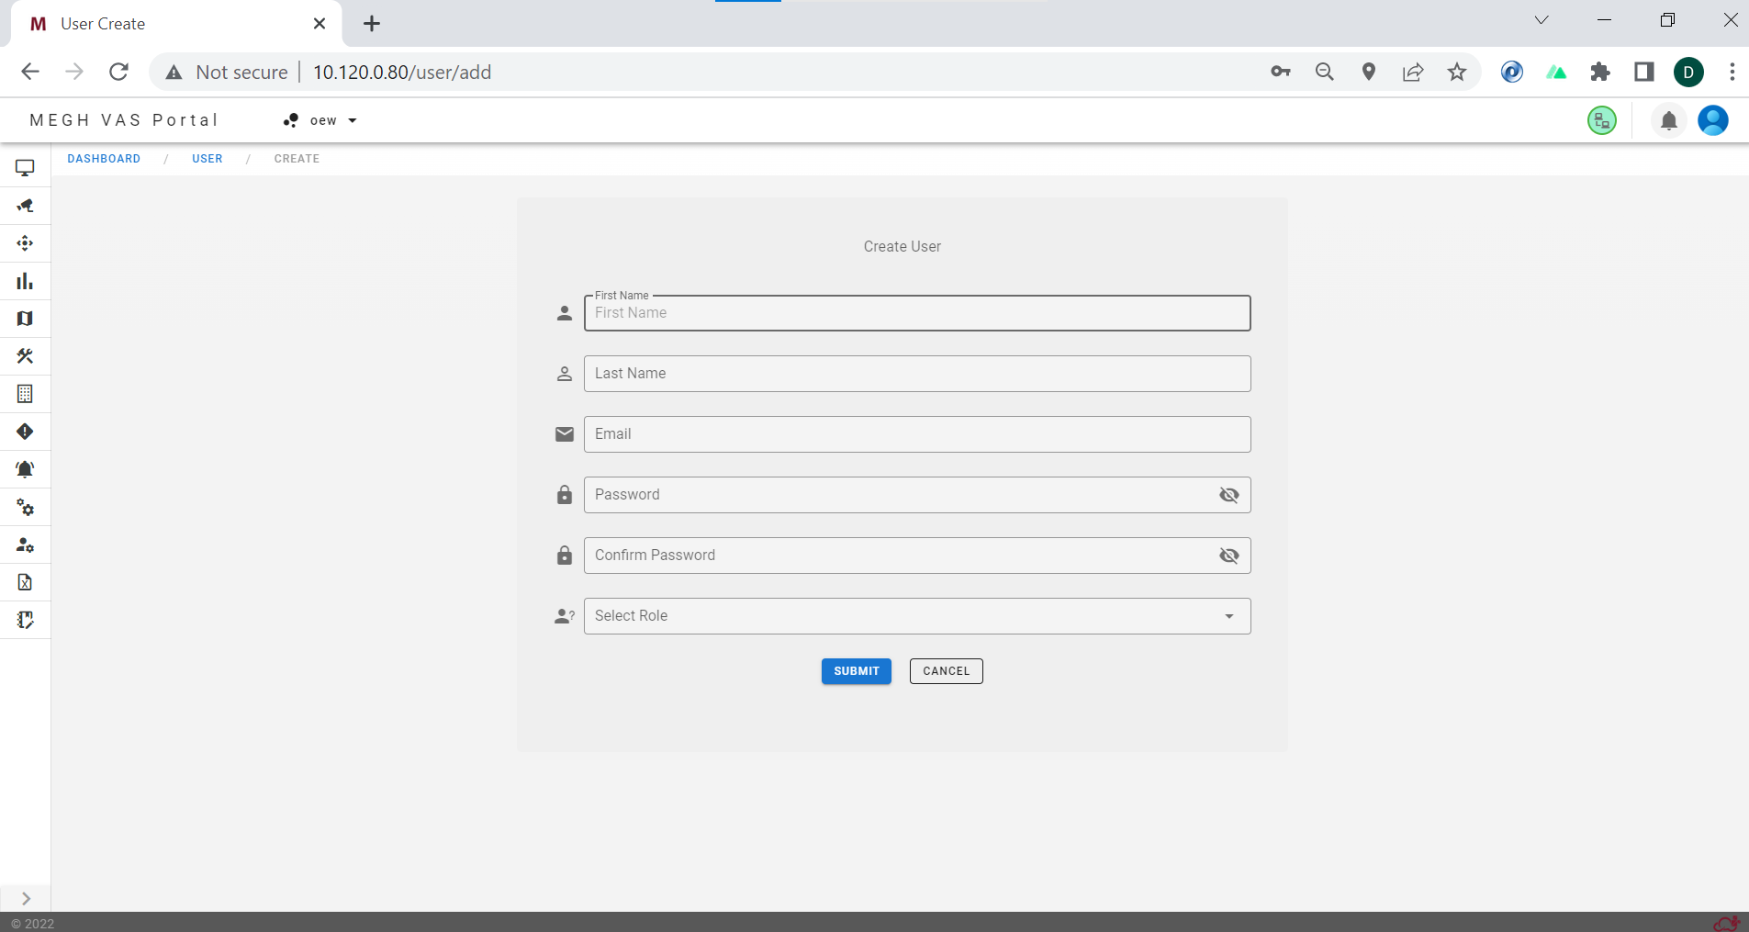Open the map icon in the sidebar
The image size is (1749, 932).
coord(25,319)
